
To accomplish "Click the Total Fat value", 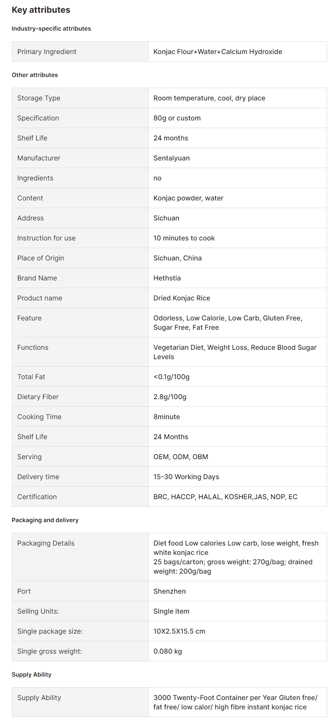I will click(171, 377).
